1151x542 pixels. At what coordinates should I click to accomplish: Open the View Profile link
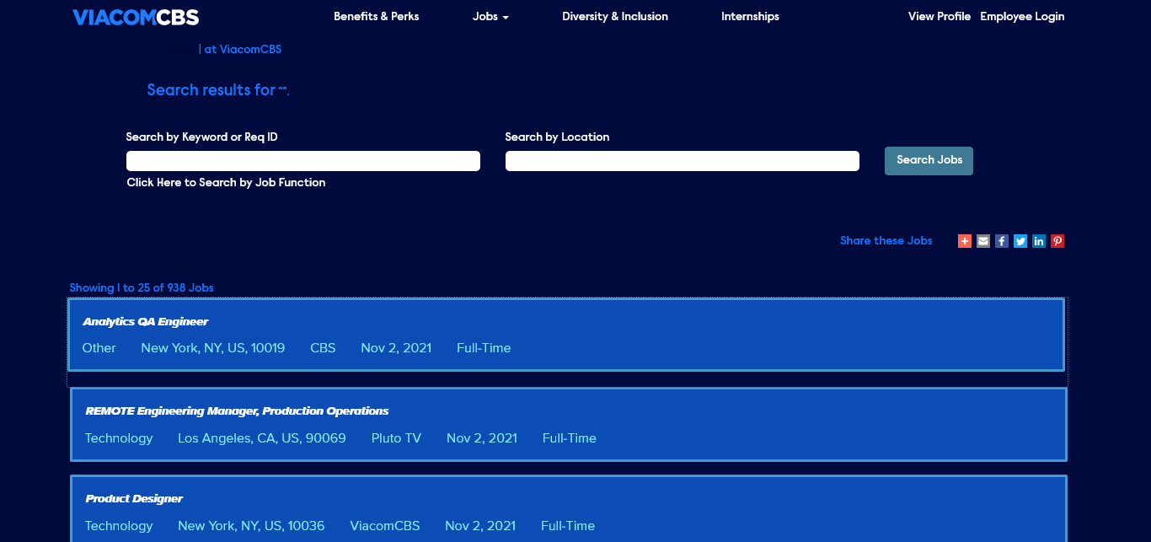(x=939, y=17)
